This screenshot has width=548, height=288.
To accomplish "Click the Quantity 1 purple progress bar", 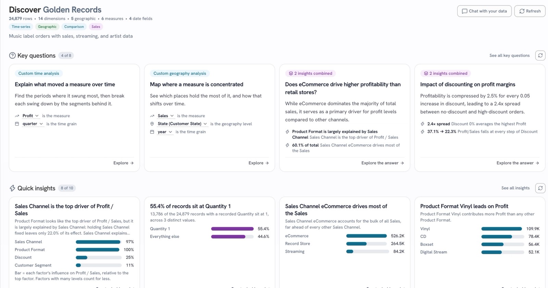I will point(233,229).
